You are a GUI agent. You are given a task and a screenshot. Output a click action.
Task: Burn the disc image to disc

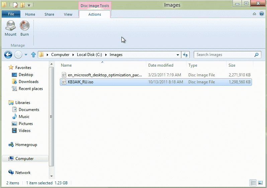tap(24, 28)
